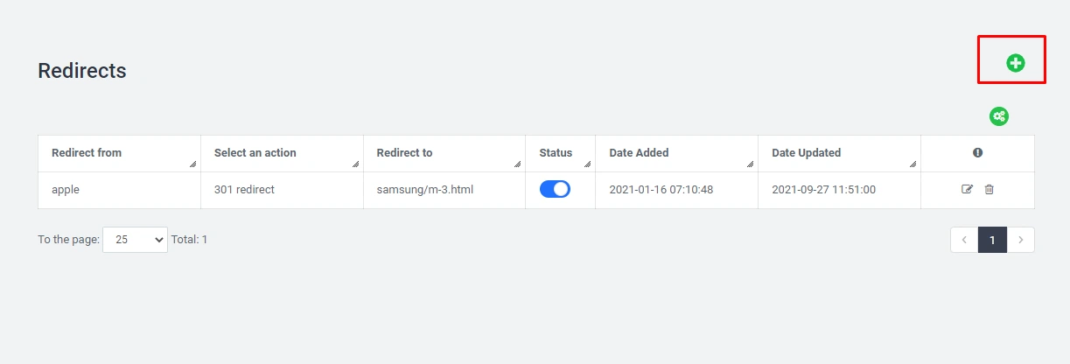Click the Select an action column header

pyautogui.click(x=255, y=152)
